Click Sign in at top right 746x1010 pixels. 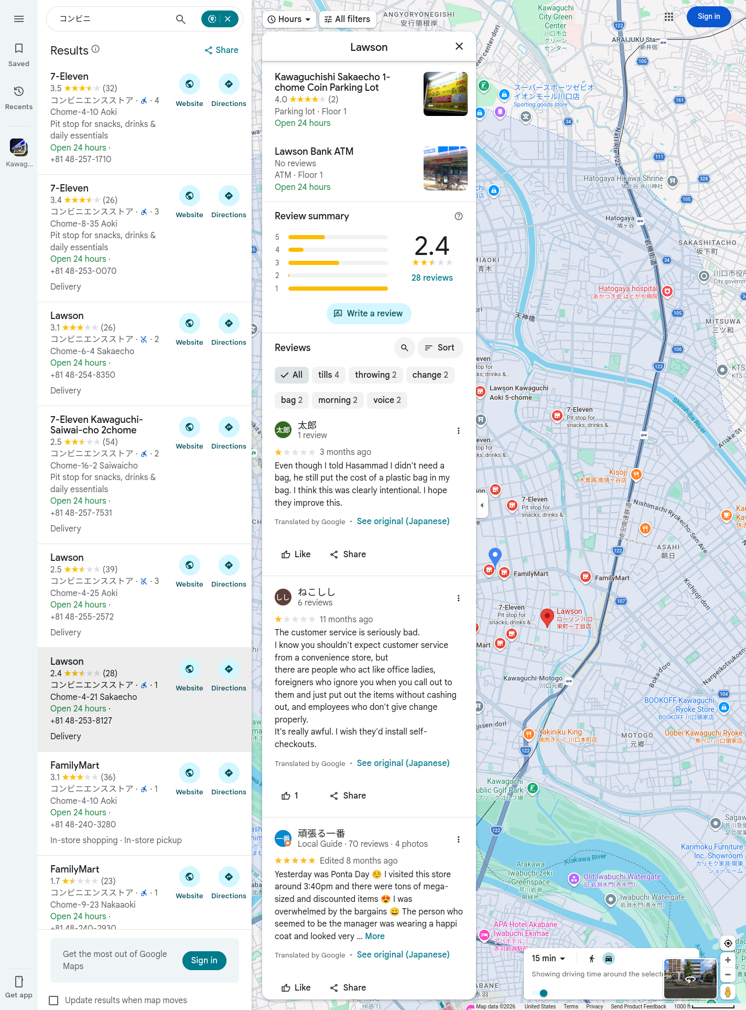709,17
